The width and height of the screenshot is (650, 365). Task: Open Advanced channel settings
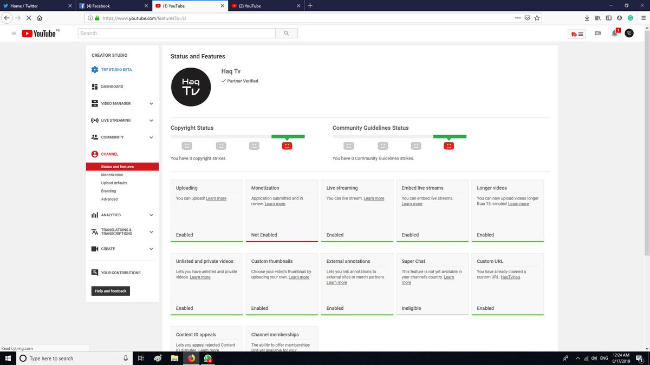click(109, 199)
